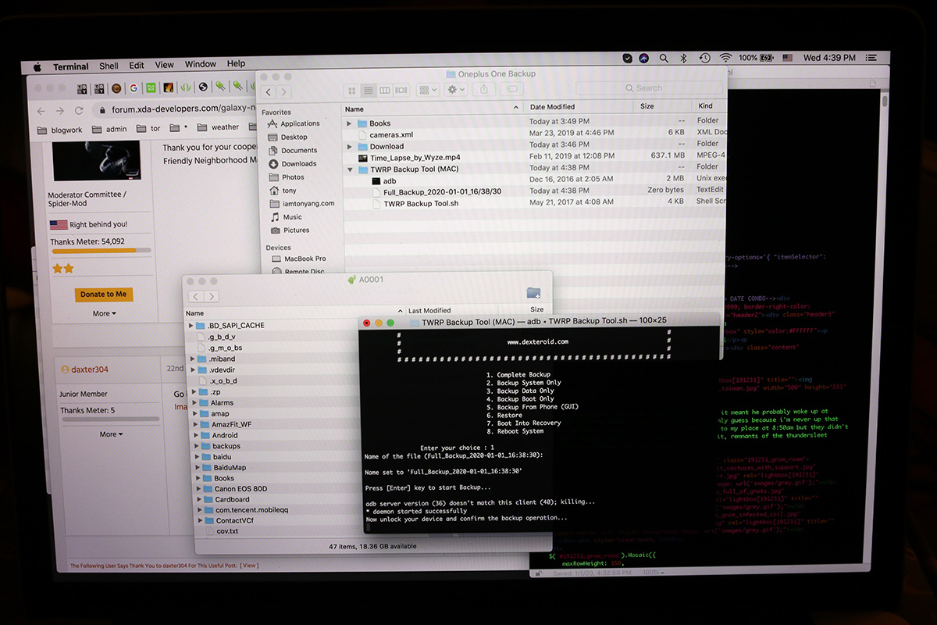937x625 pixels.
Task: Expand the Books folder in Oneplus One Backup
Action: [x=349, y=123]
